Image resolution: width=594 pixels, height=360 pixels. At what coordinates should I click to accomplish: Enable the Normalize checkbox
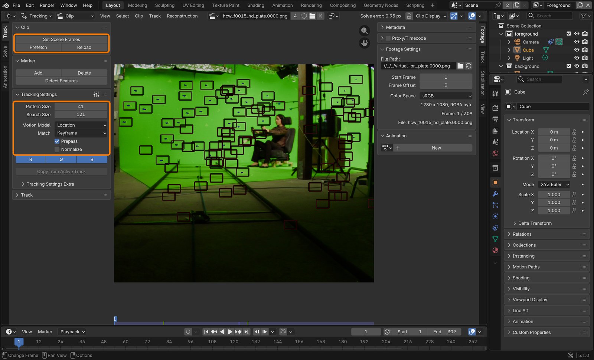coord(57,149)
